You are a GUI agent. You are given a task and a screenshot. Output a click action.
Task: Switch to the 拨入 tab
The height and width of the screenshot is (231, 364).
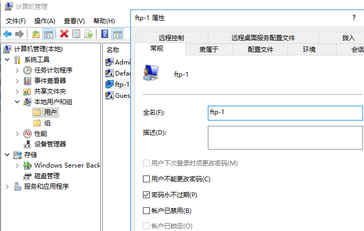(341, 38)
